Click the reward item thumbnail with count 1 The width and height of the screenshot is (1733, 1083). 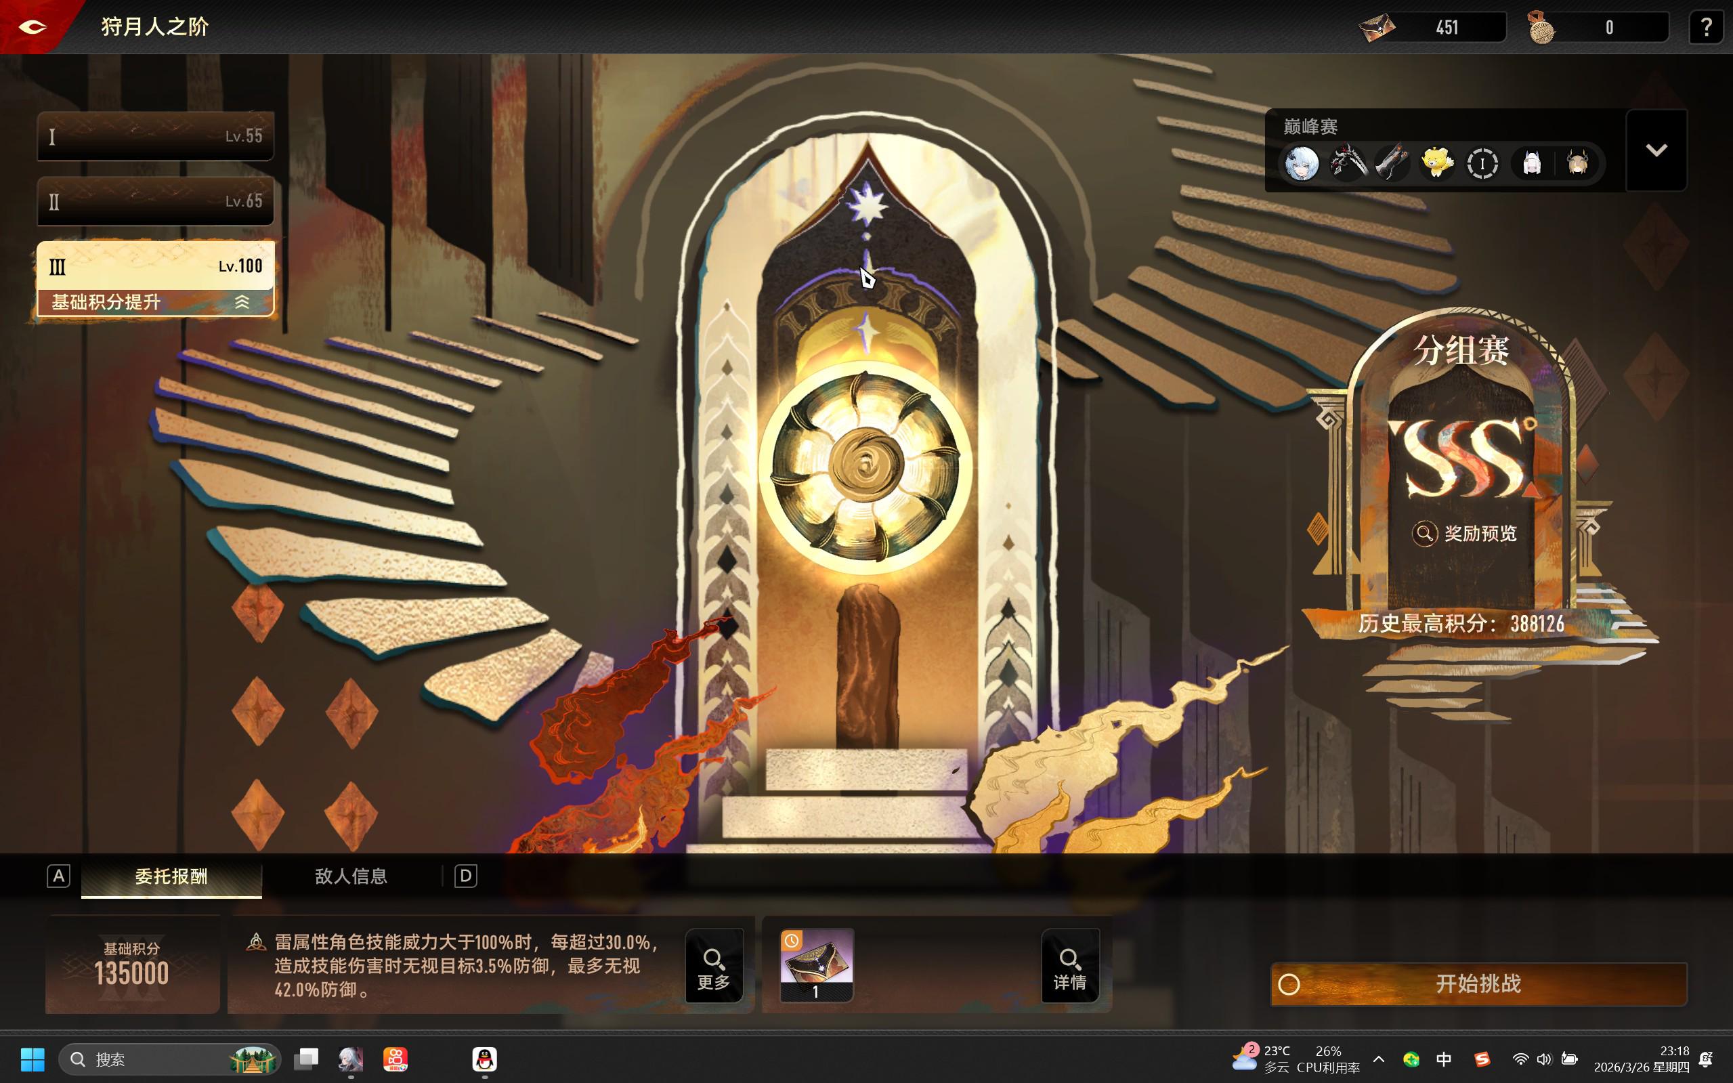tap(815, 963)
